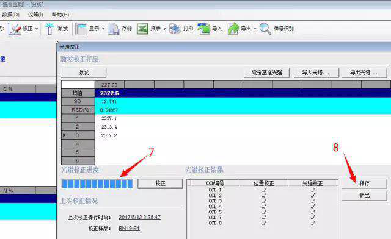Viewport: 391px width, 239px height.
Task: Click the 导入 import icon
Action: point(203,29)
